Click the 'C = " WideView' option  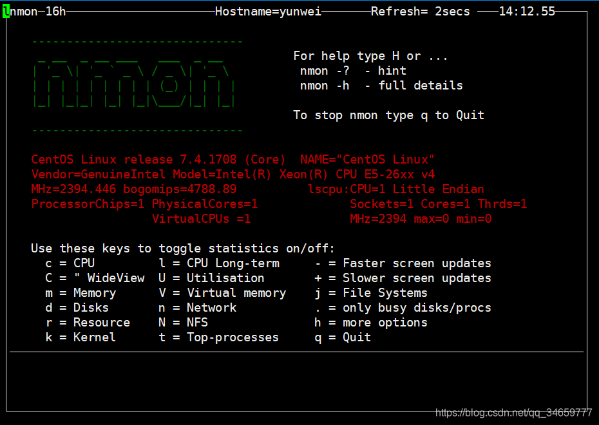click(x=95, y=278)
